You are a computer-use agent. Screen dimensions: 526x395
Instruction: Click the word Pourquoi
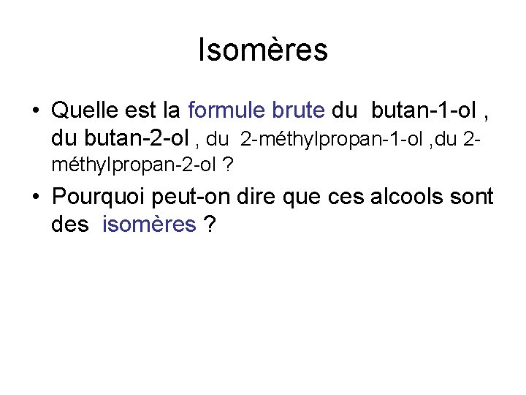[98, 197]
